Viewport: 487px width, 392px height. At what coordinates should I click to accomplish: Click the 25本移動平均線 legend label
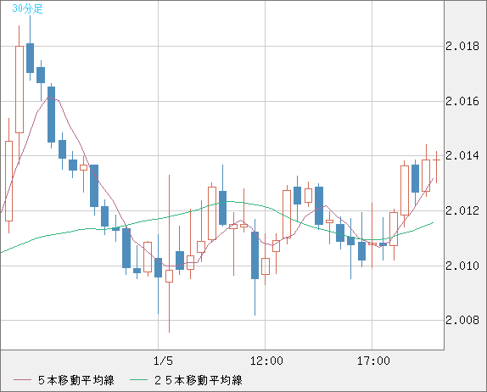coord(199,380)
